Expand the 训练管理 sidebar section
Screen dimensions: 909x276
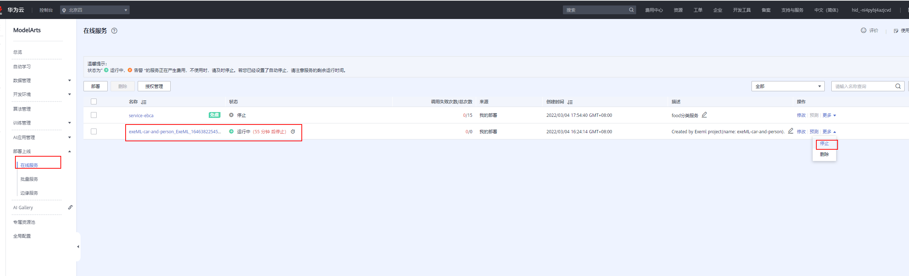pyautogui.click(x=70, y=123)
